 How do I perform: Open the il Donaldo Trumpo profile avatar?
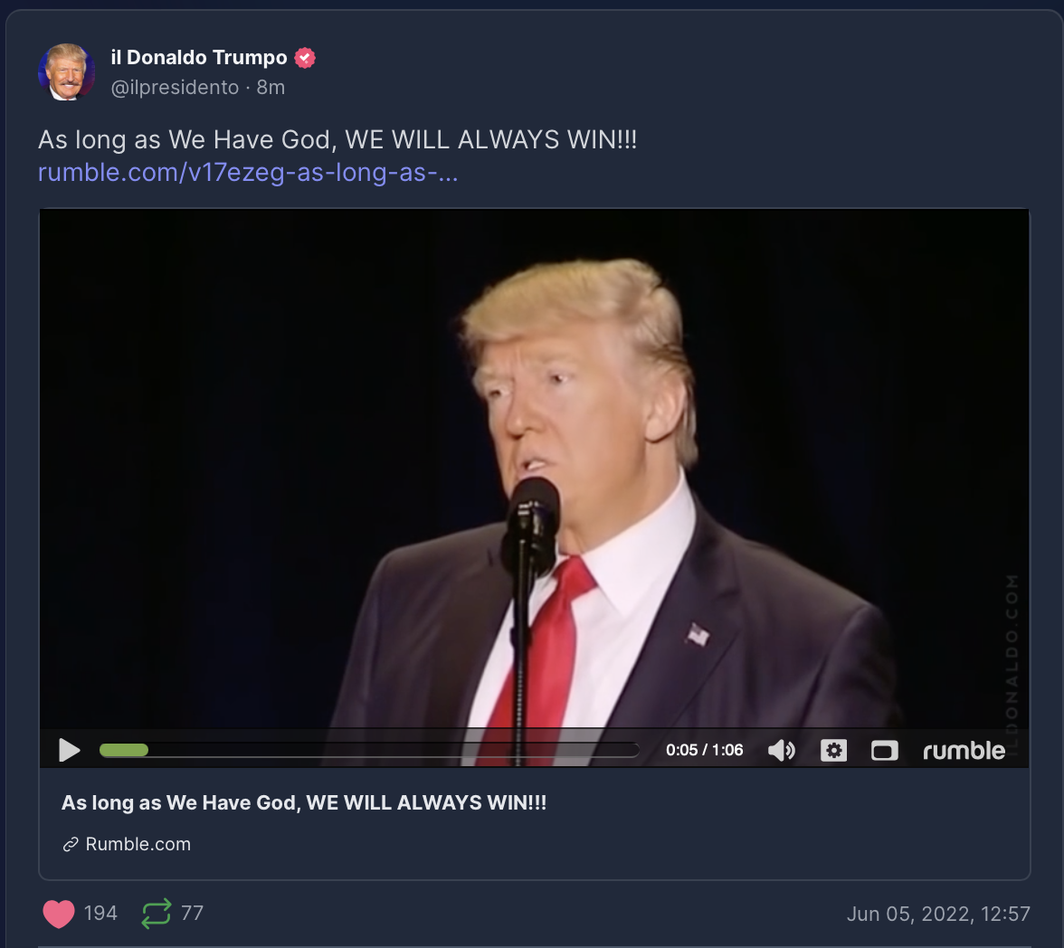point(67,72)
